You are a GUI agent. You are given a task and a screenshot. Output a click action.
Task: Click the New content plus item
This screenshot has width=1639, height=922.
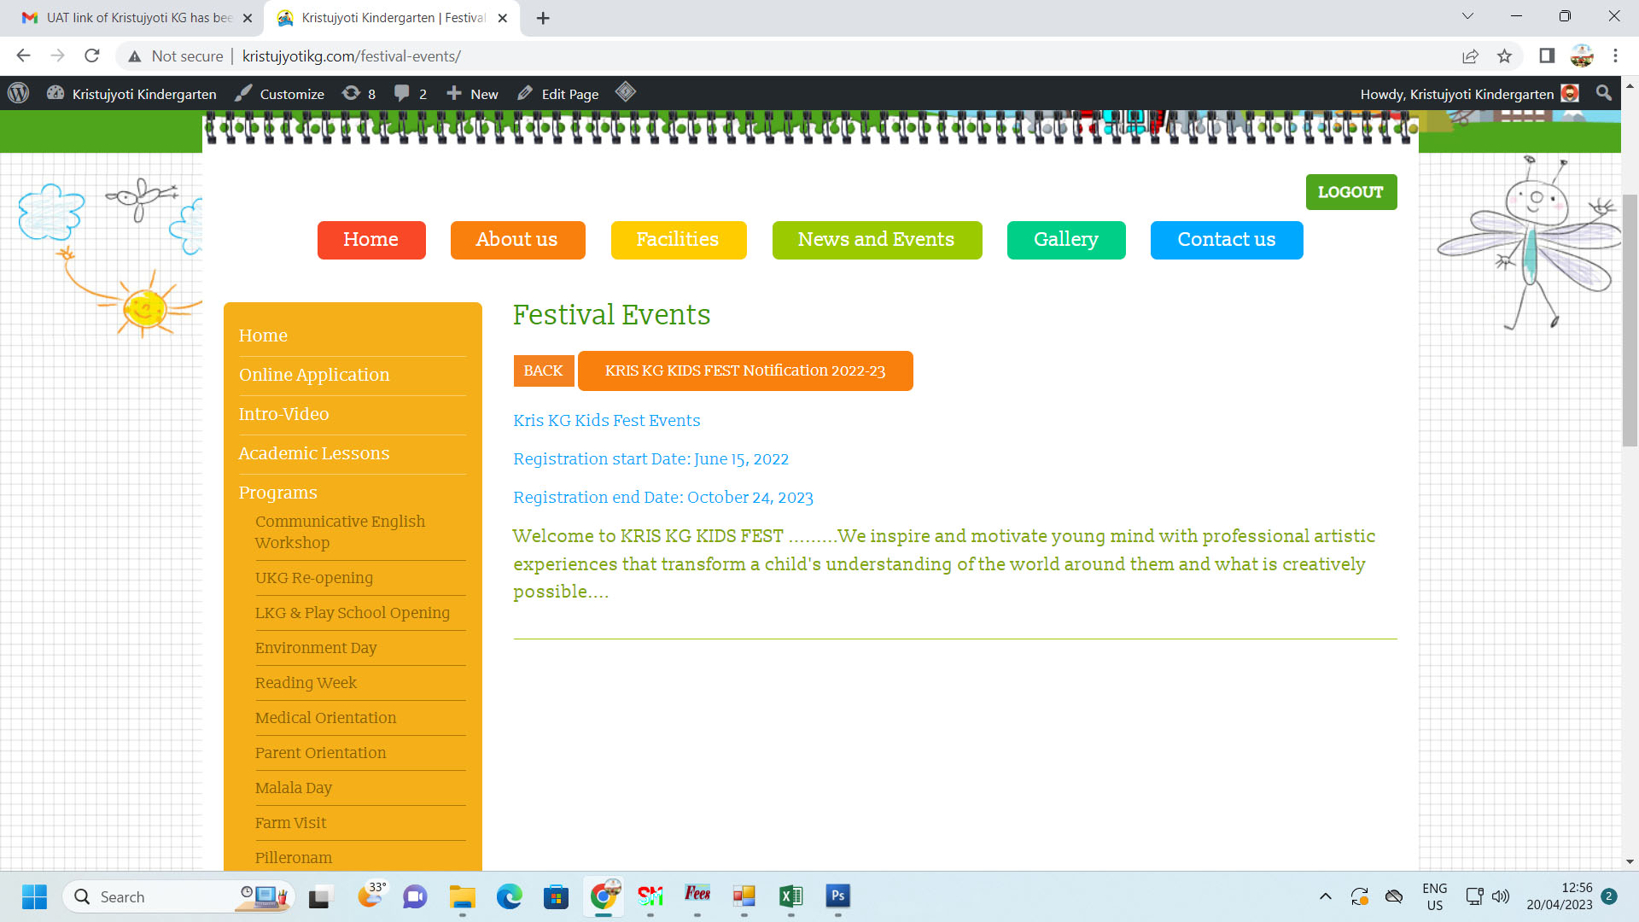(472, 94)
